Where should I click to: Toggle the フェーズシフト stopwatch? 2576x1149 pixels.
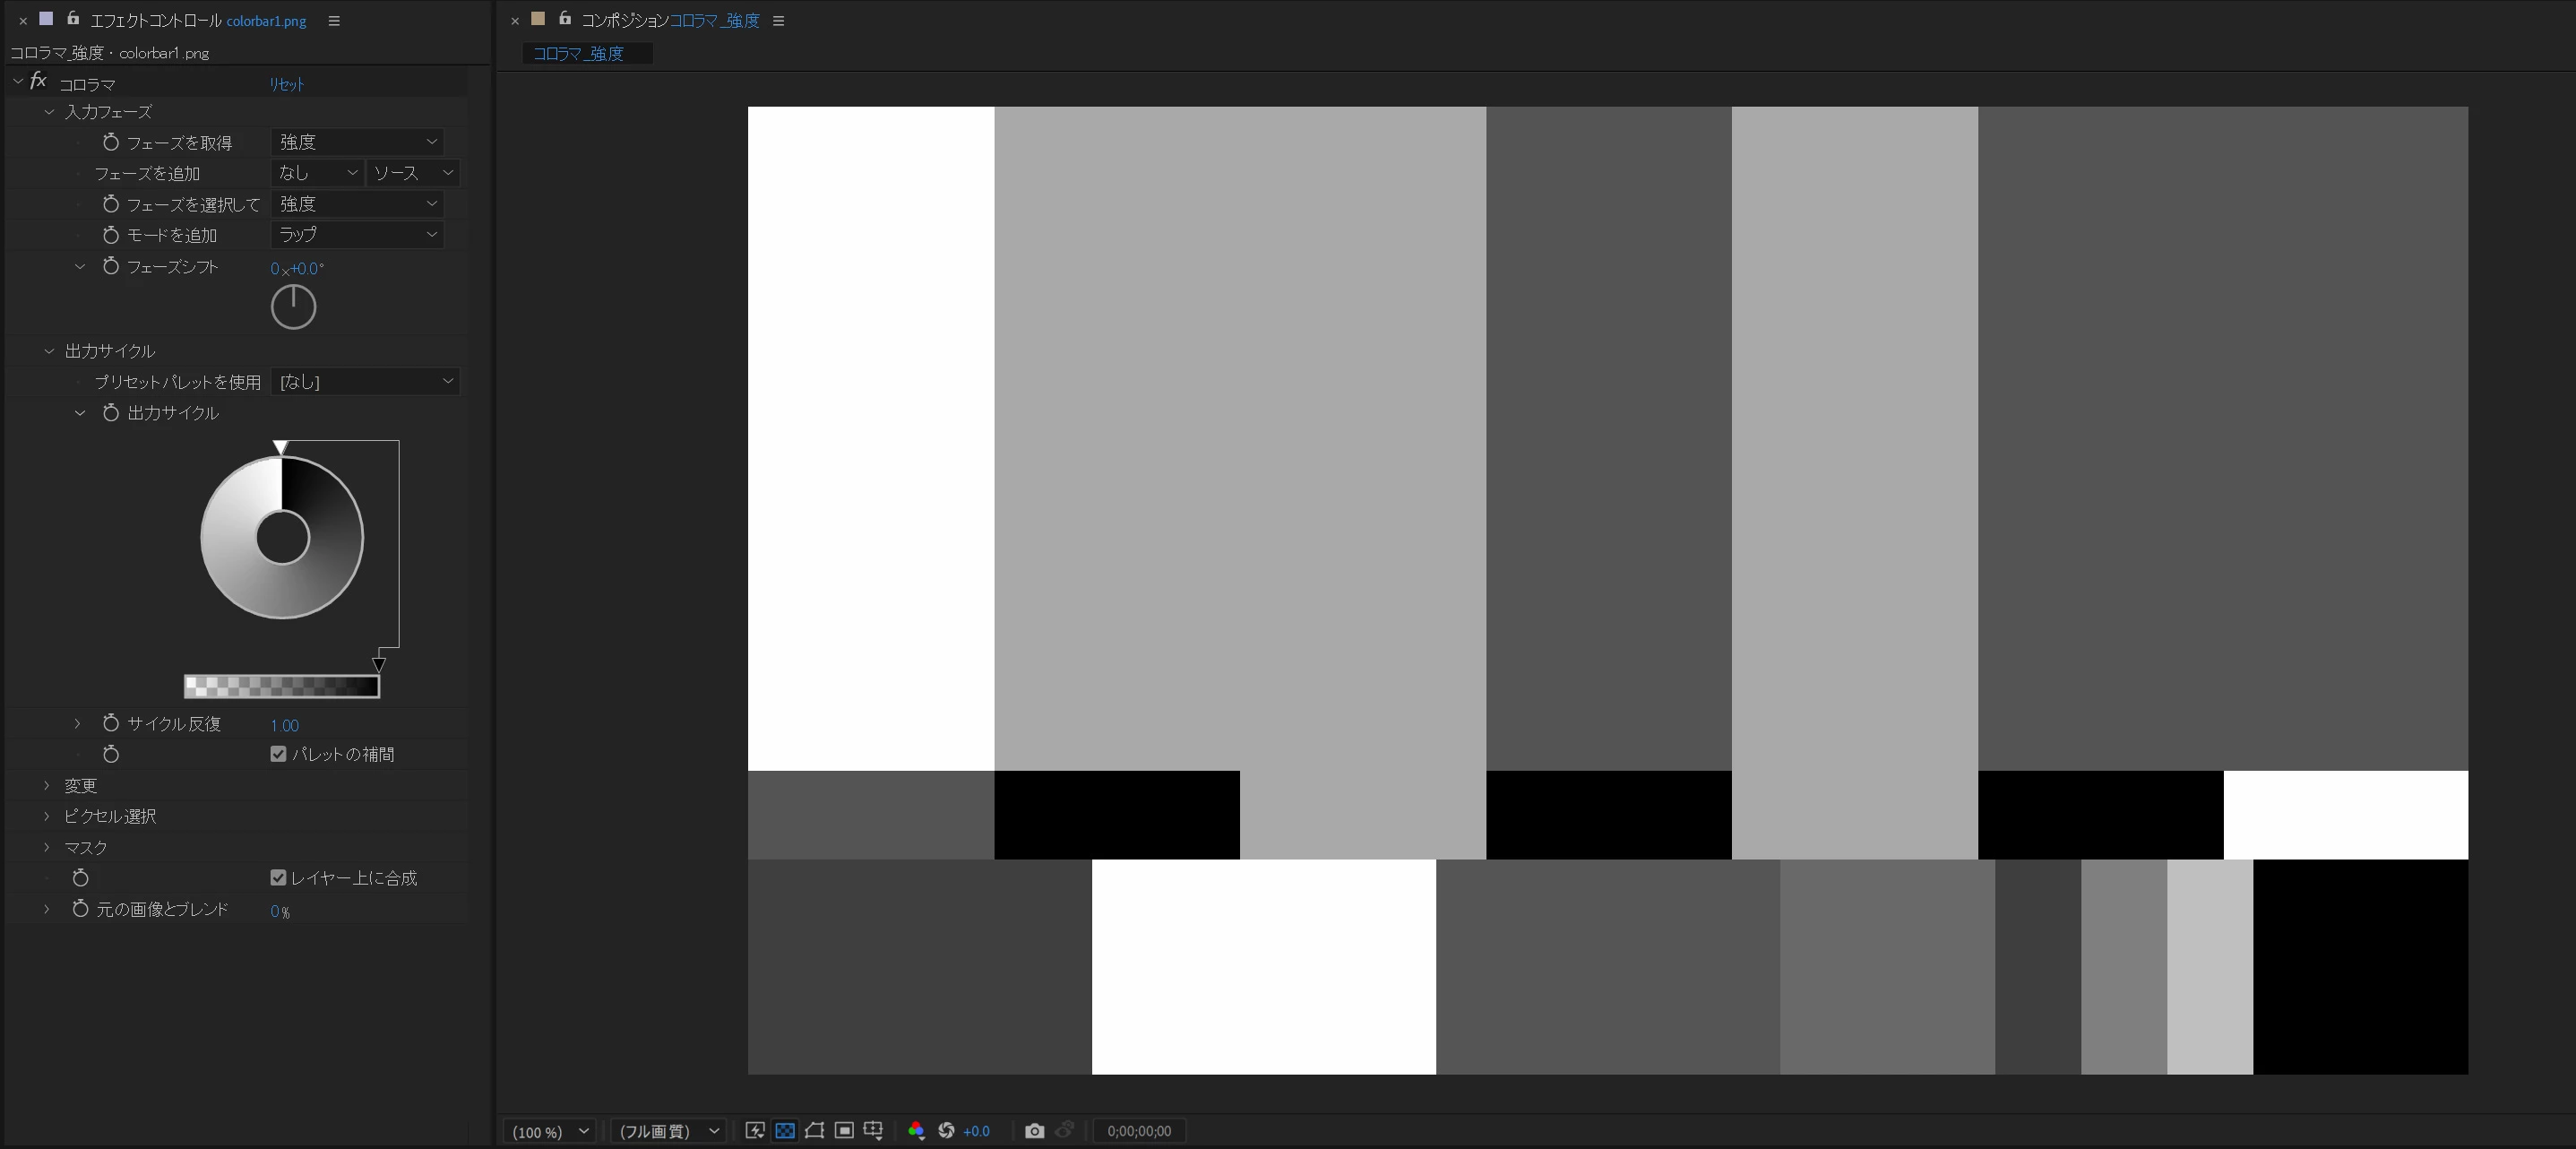click(x=111, y=267)
